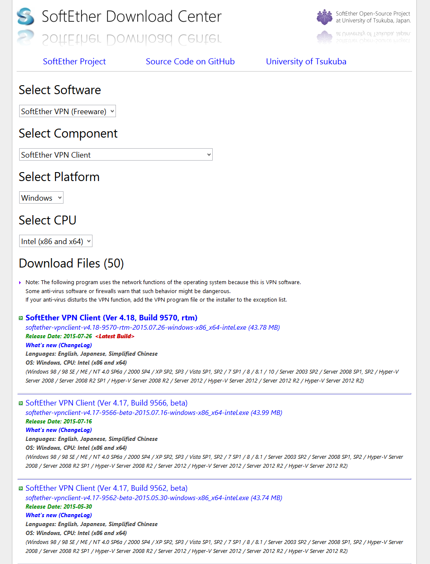Expand the SoftEther VPN Client component dropdown
430x564 pixels.
pyautogui.click(x=116, y=155)
